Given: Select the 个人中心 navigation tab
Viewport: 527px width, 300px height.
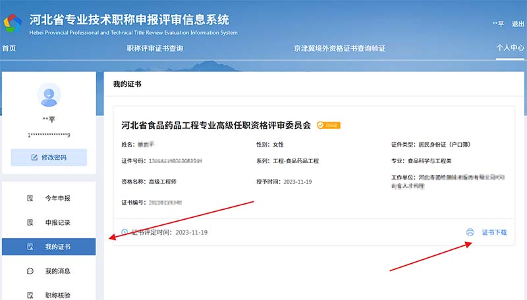Looking at the screenshot, I should click(510, 49).
